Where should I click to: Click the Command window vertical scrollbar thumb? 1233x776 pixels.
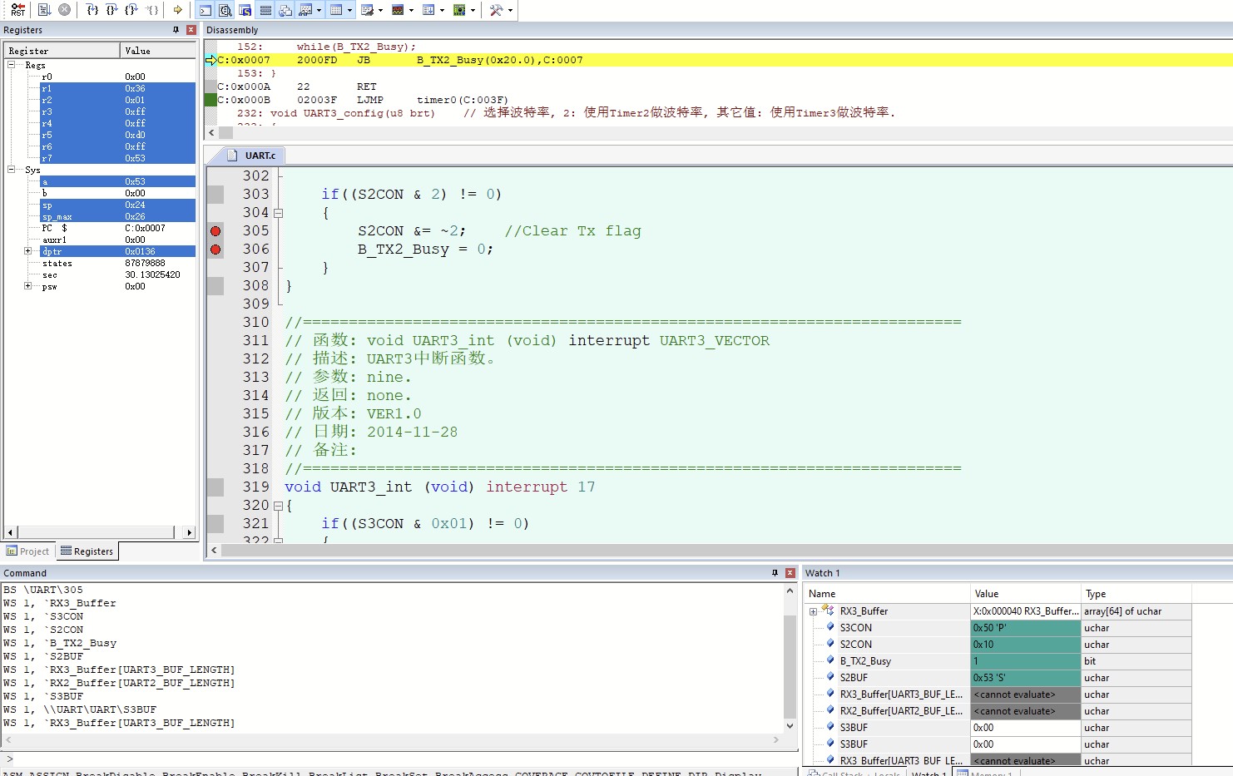click(x=790, y=666)
